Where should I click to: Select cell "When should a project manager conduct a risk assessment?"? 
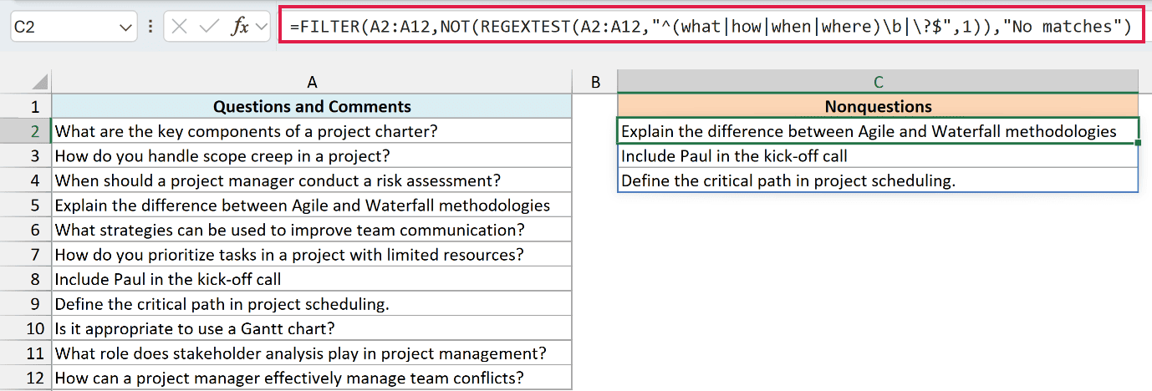pos(312,180)
